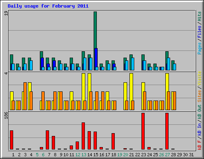Click the day '3' label on x-axis
204x159 pixels.
pos(25,155)
